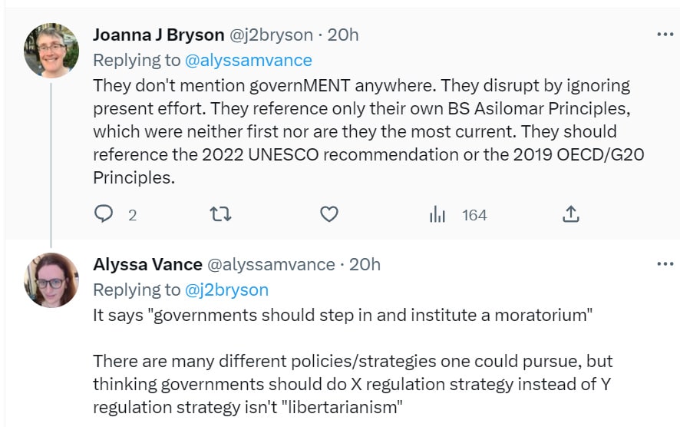
Task: Open @j2bryson link in Alyssa's replying-to line
Action: click(227, 290)
